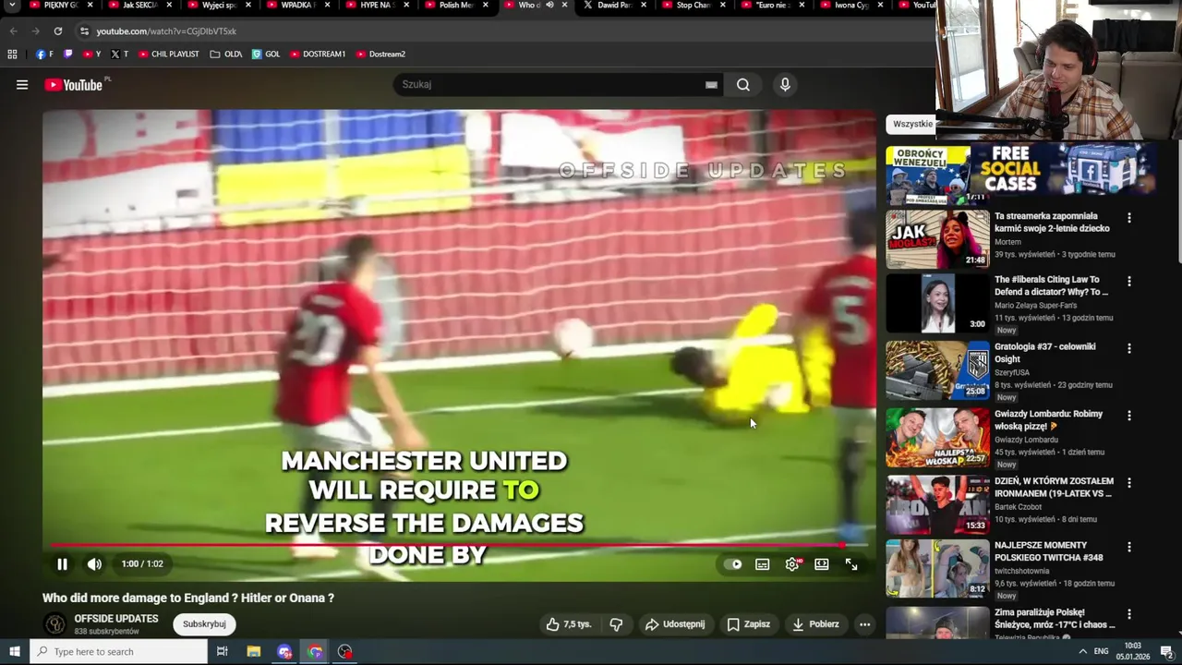Click the Windows 'Type here to search' box

click(118, 652)
